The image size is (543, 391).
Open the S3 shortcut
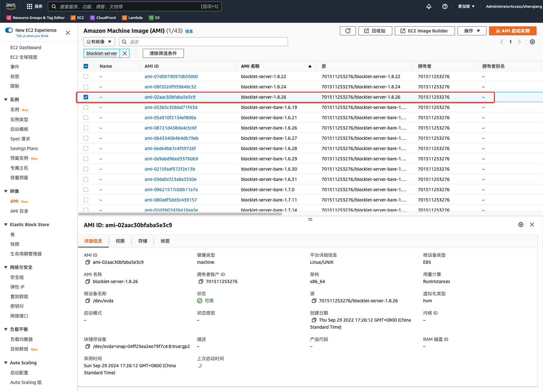click(154, 18)
